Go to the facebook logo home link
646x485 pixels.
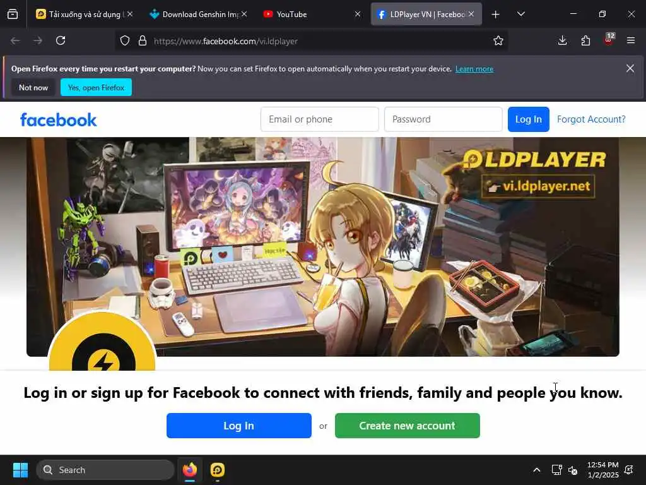click(x=59, y=119)
